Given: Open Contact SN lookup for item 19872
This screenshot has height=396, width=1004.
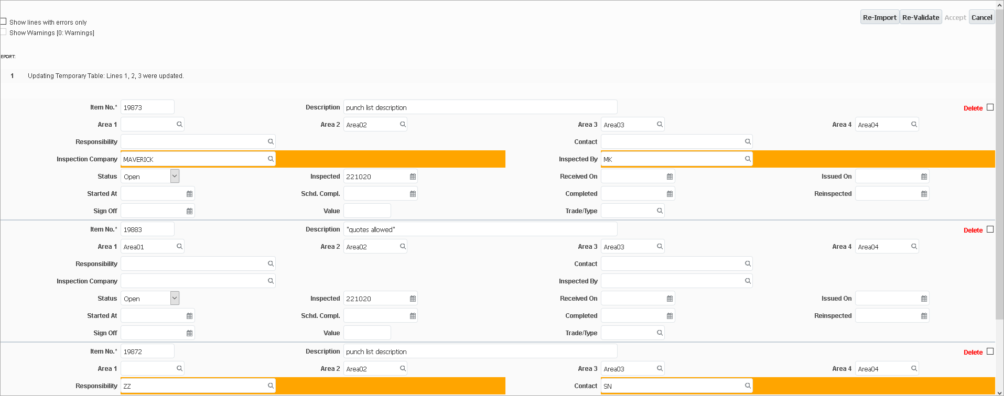Looking at the screenshot, I should [x=748, y=386].
